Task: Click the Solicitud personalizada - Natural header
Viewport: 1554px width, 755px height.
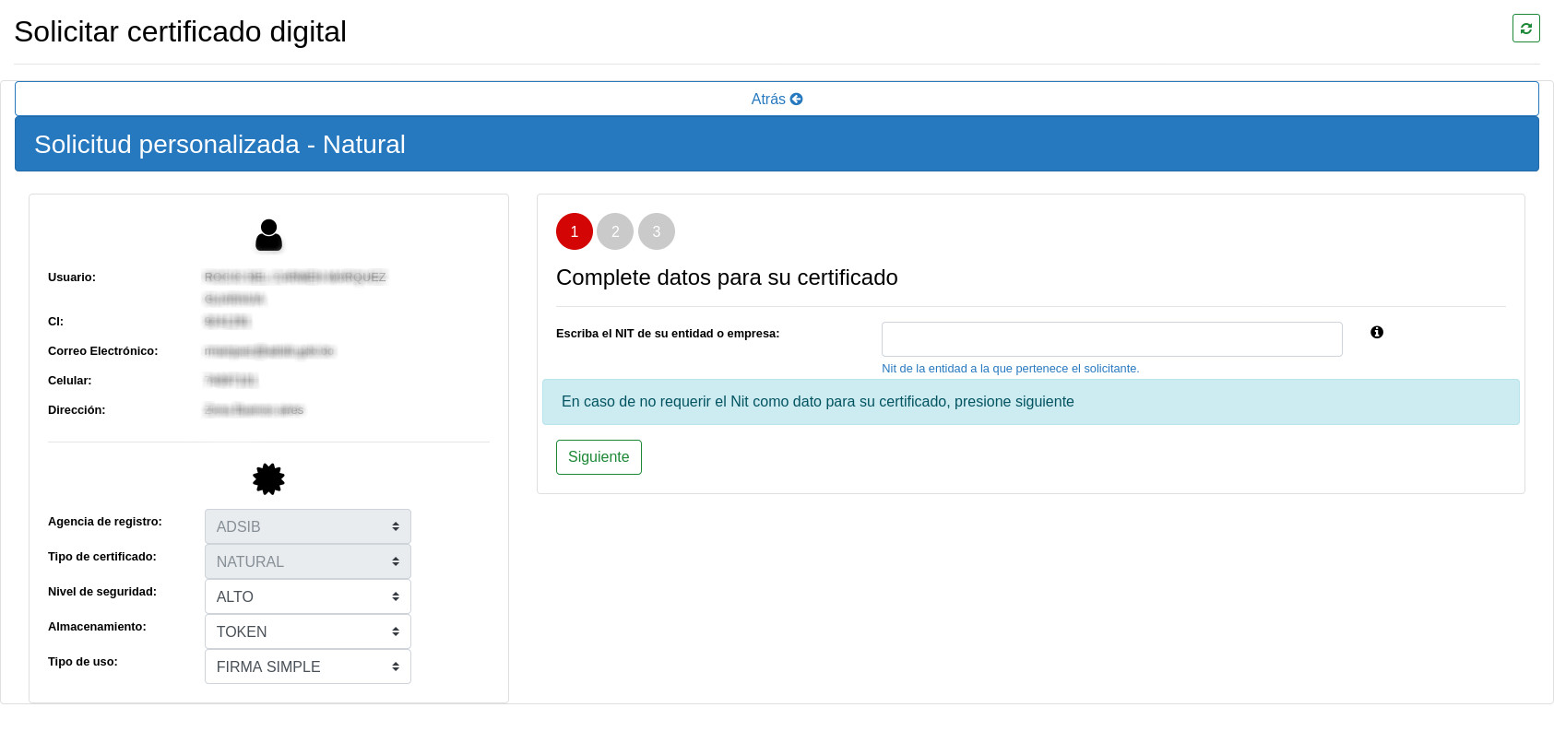Action: pyautogui.click(x=219, y=145)
